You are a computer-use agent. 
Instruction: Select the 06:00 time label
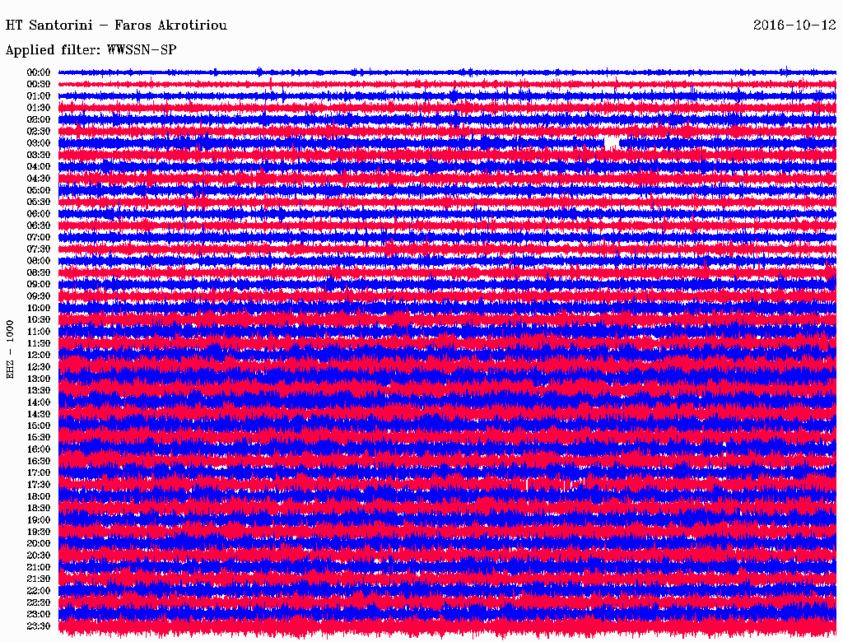tap(39, 214)
